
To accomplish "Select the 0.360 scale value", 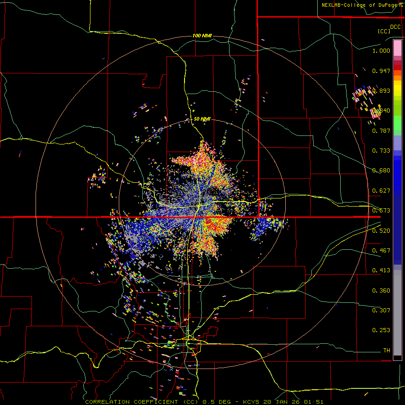I will [381, 291].
